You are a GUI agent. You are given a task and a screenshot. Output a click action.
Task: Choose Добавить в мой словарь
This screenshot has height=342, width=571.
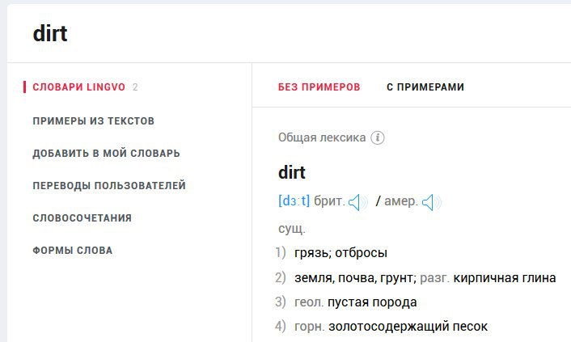(x=106, y=154)
